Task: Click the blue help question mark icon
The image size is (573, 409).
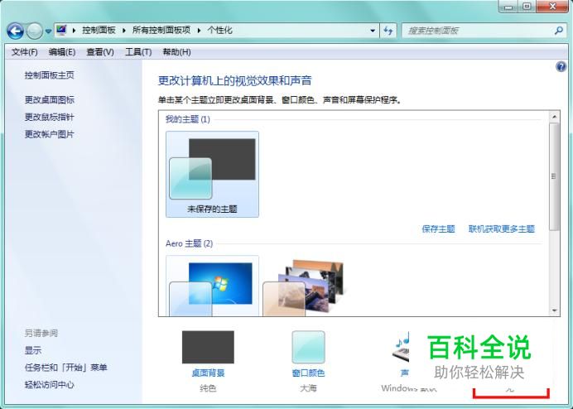Action: (561, 67)
